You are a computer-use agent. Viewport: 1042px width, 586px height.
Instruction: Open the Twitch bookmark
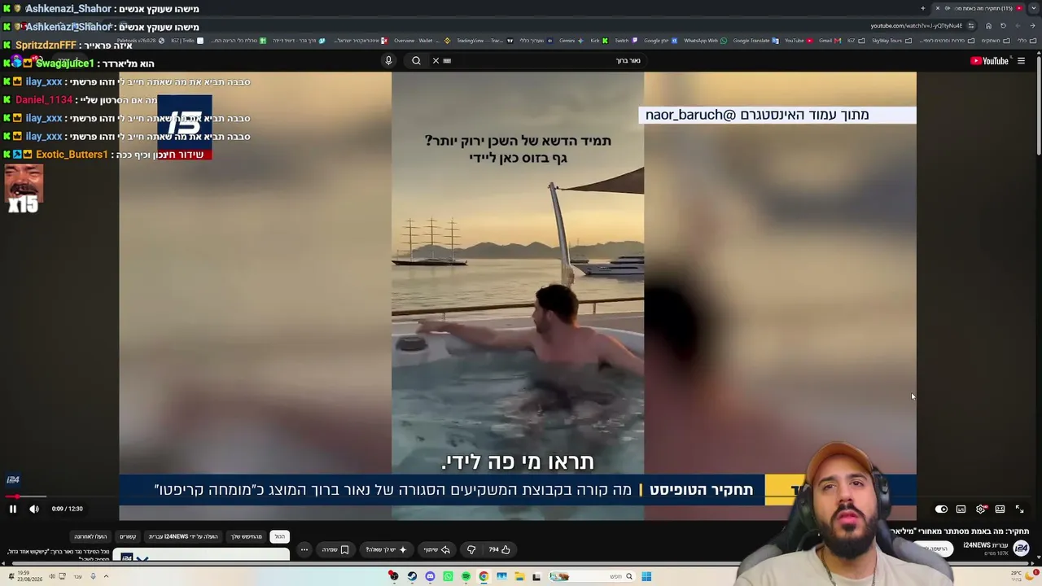pyautogui.click(x=624, y=41)
